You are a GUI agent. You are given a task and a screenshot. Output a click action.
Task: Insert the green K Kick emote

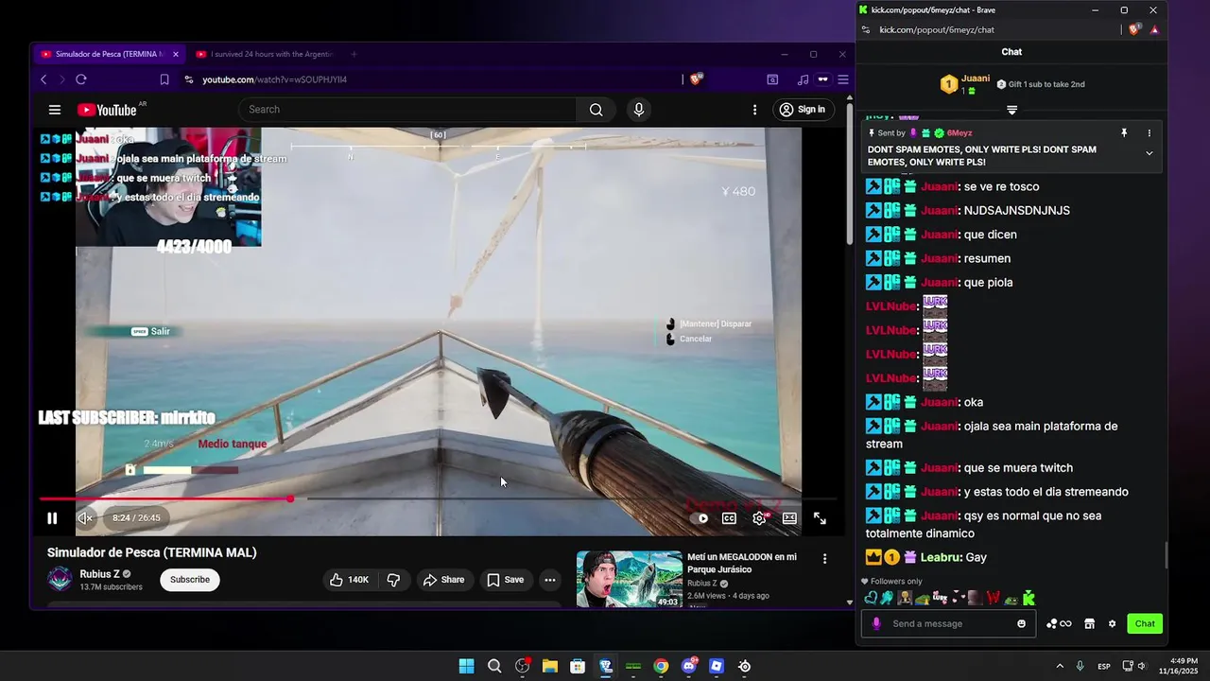coord(1028,598)
